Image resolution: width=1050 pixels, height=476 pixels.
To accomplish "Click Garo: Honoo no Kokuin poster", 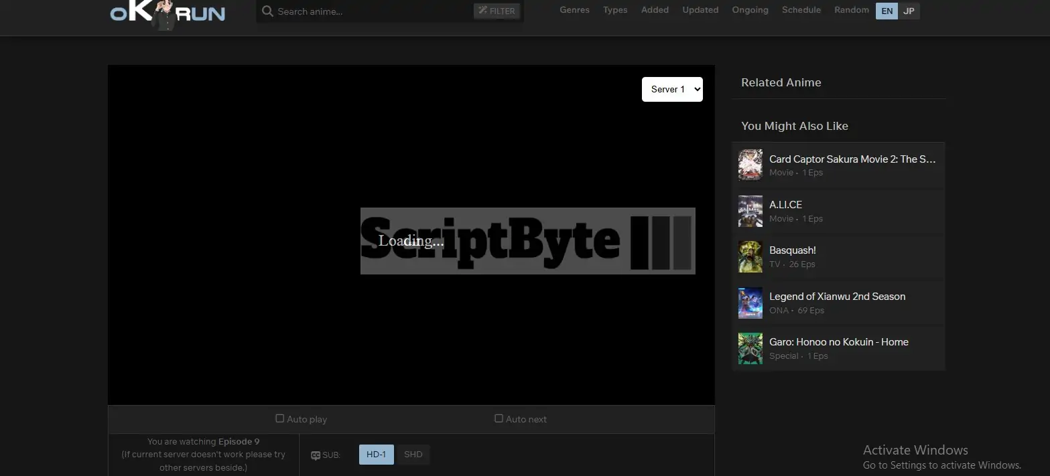I will pyautogui.click(x=750, y=348).
